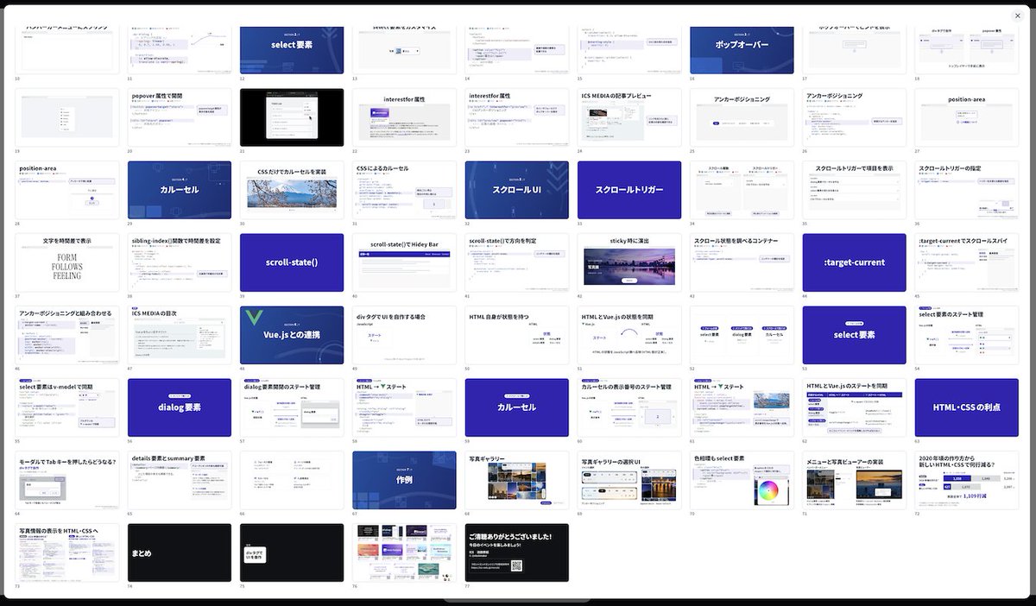Viewport: 1036px width, 606px height.
Task: Open the "ICS MEDIAの目次" slide
Action: pos(180,335)
